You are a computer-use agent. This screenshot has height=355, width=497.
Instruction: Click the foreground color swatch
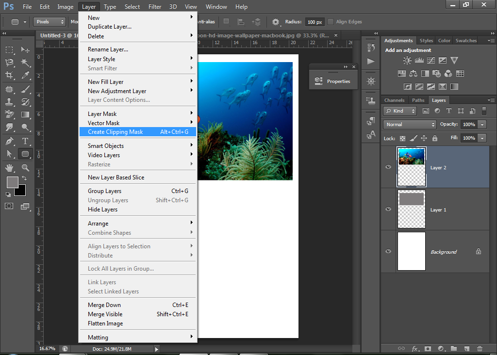(13, 182)
